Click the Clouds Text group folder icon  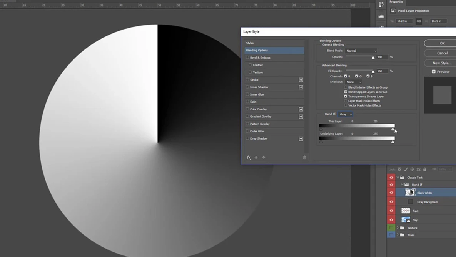click(402, 177)
